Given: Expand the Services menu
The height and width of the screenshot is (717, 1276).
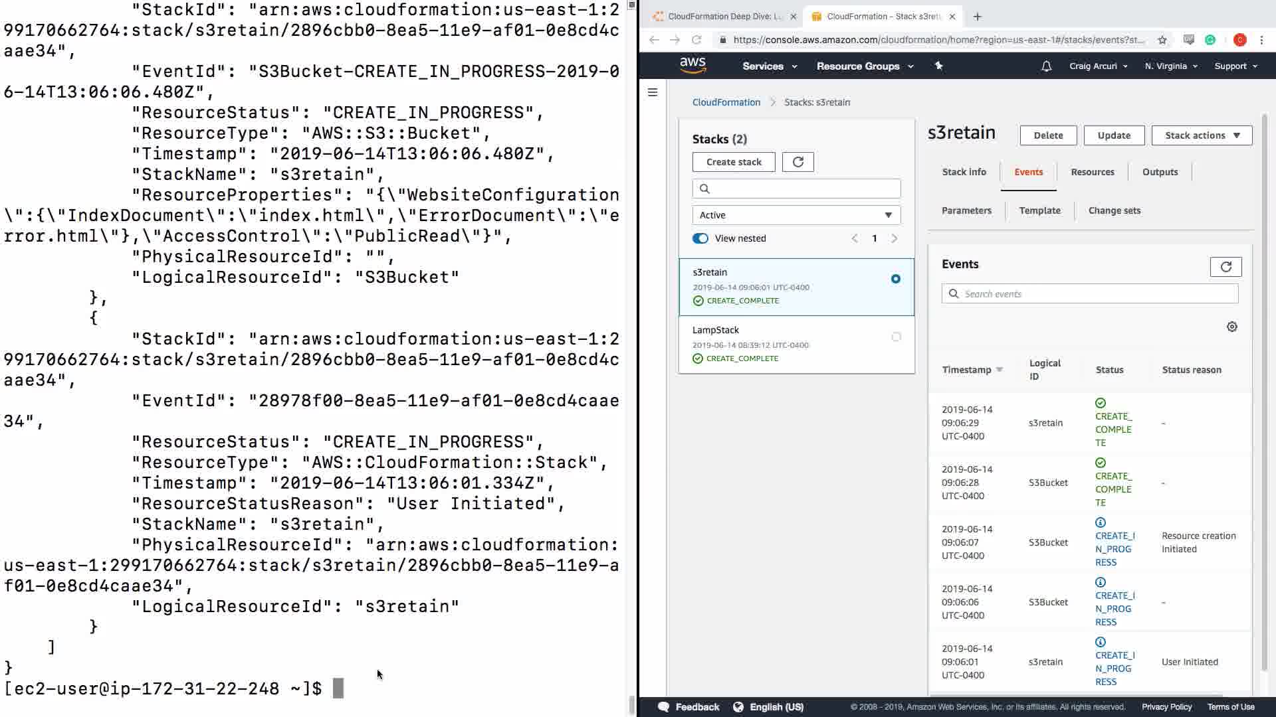Looking at the screenshot, I should (769, 66).
